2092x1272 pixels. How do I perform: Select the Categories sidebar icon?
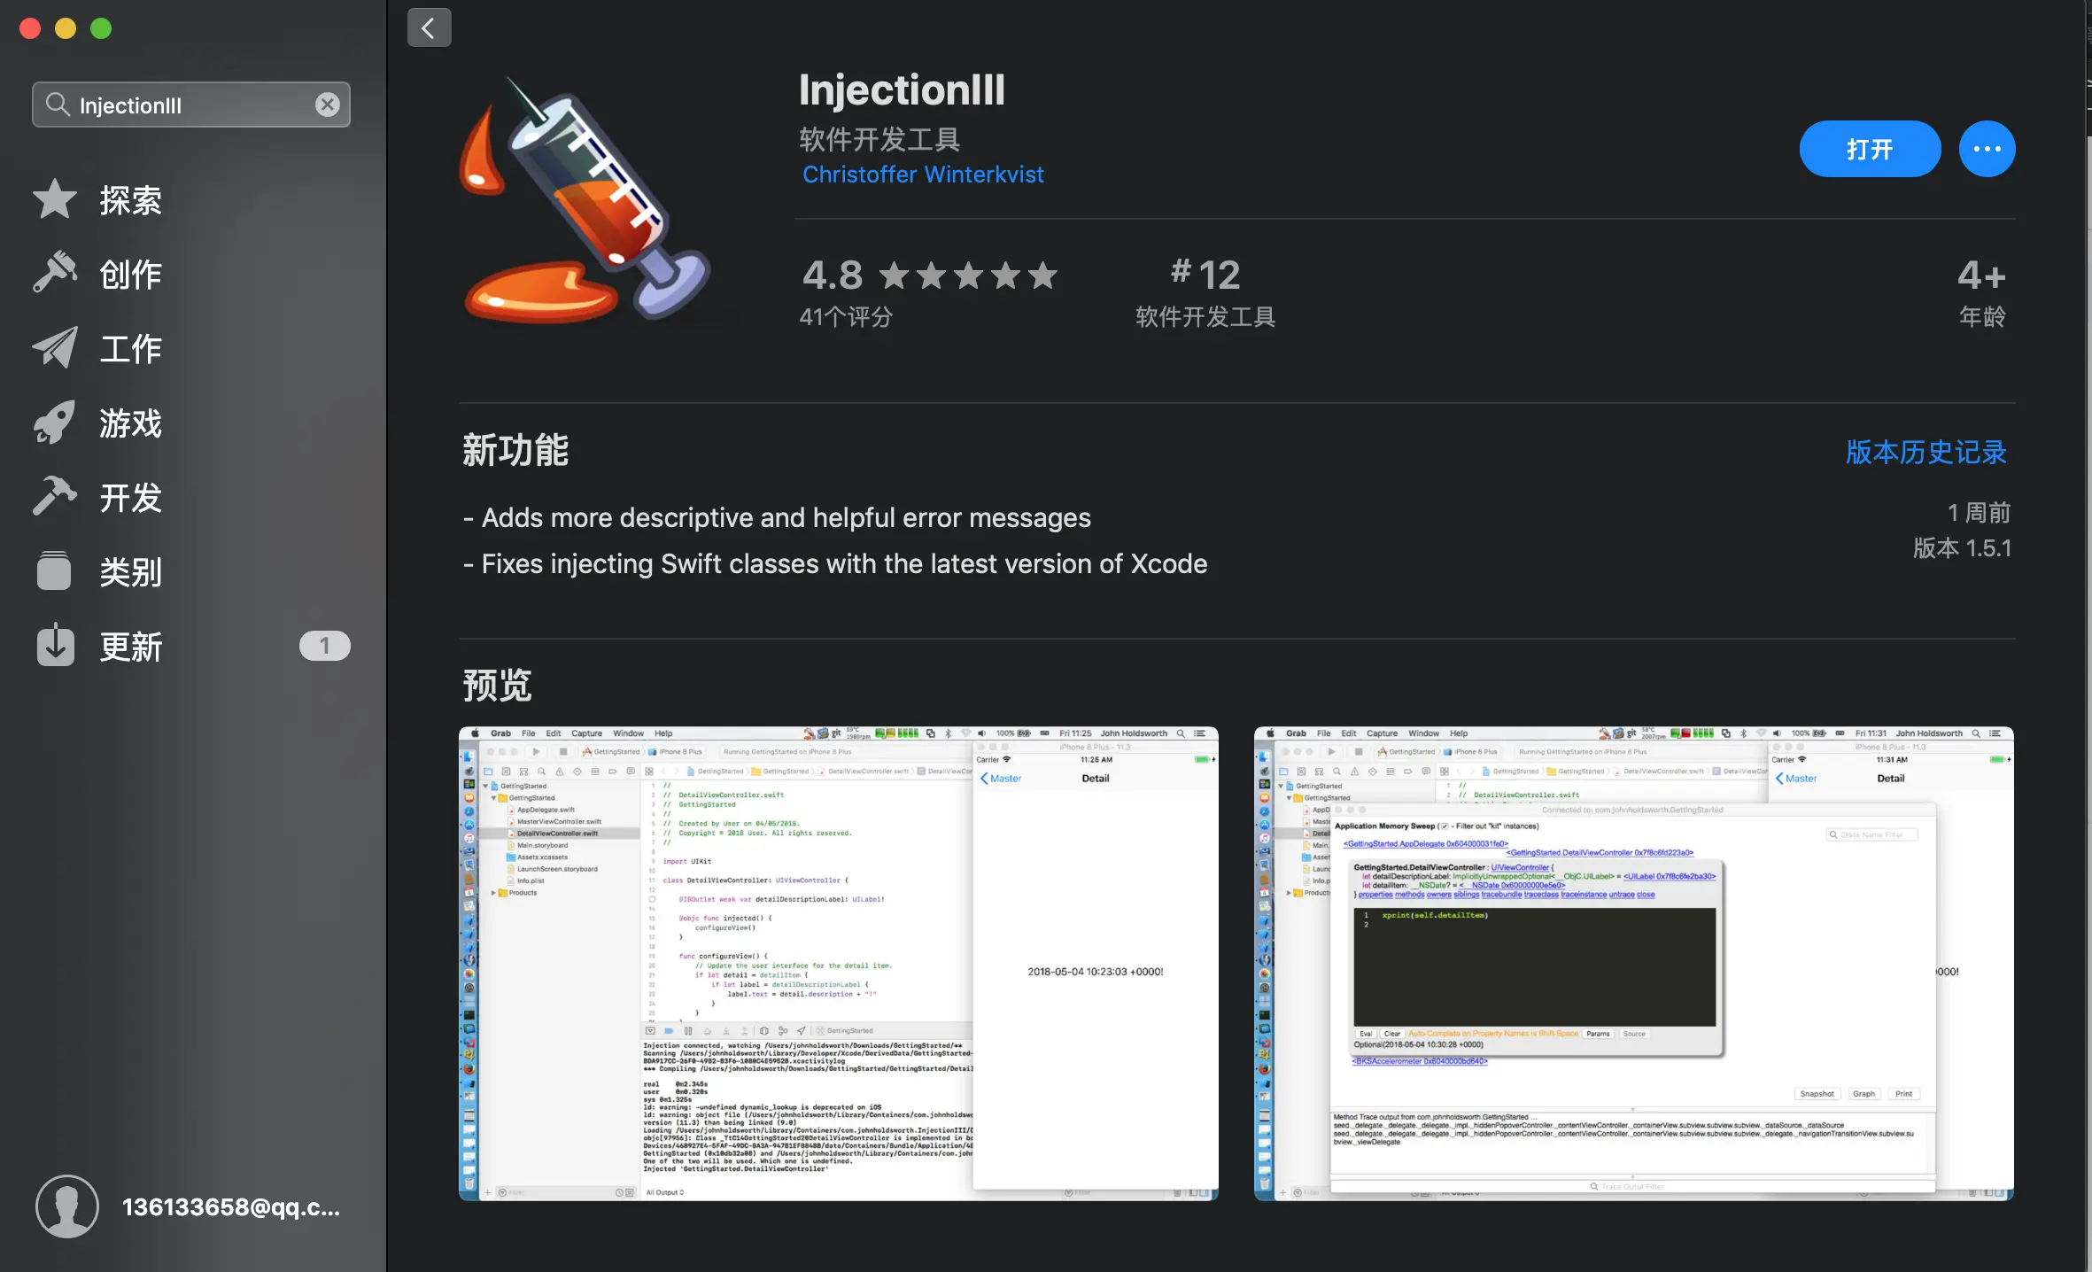tap(55, 571)
